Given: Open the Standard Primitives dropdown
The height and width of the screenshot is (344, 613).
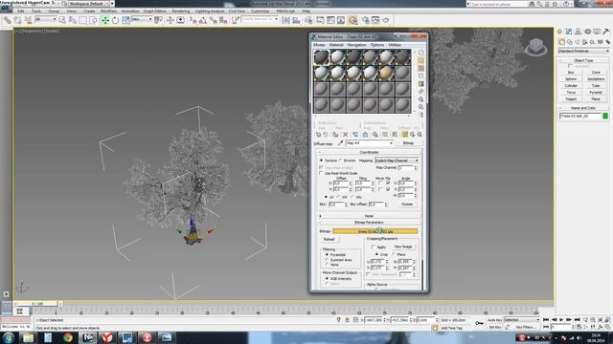Looking at the screenshot, I should click(583, 51).
